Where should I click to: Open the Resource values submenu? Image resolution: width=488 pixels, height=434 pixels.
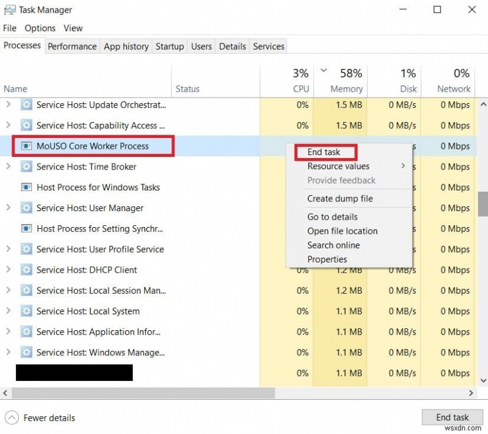click(338, 166)
